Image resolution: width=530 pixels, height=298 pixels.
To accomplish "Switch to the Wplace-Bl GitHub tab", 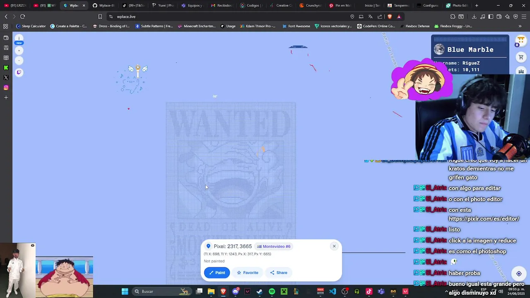I will (104, 5).
